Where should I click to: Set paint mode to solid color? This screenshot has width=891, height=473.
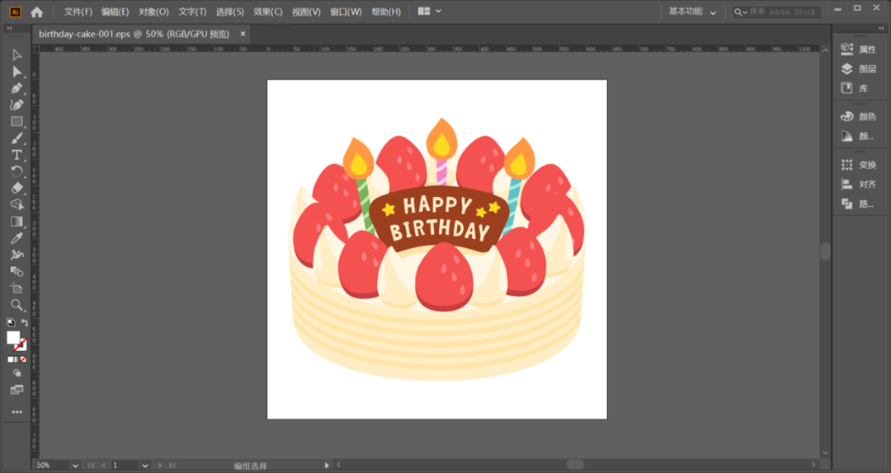click(x=10, y=359)
